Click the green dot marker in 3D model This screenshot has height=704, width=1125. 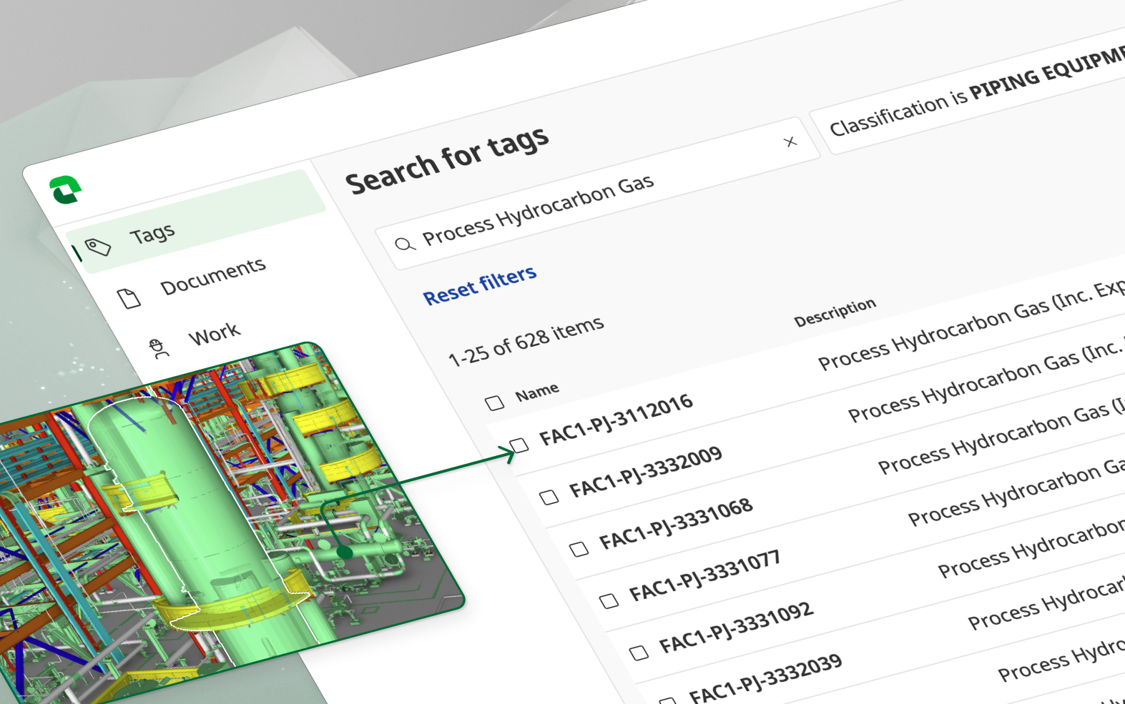[345, 552]
